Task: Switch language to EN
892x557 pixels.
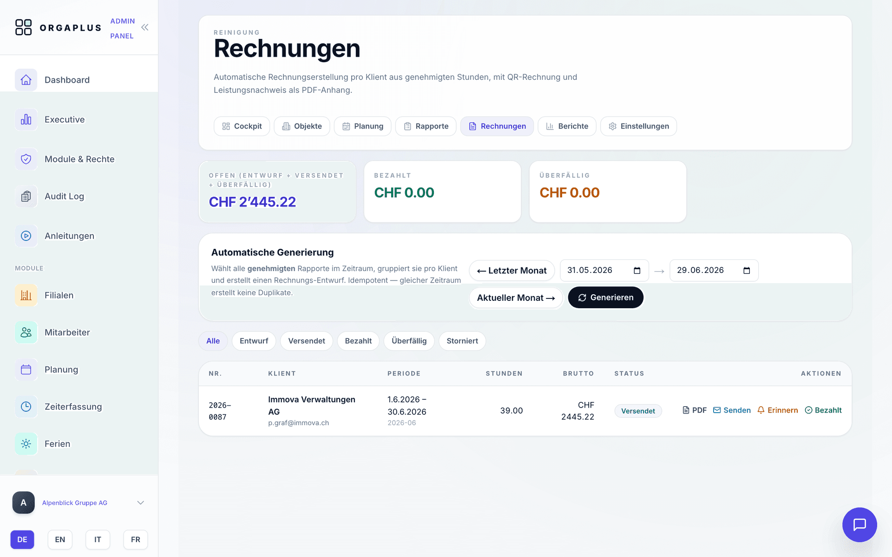Action: click(60, 539)
